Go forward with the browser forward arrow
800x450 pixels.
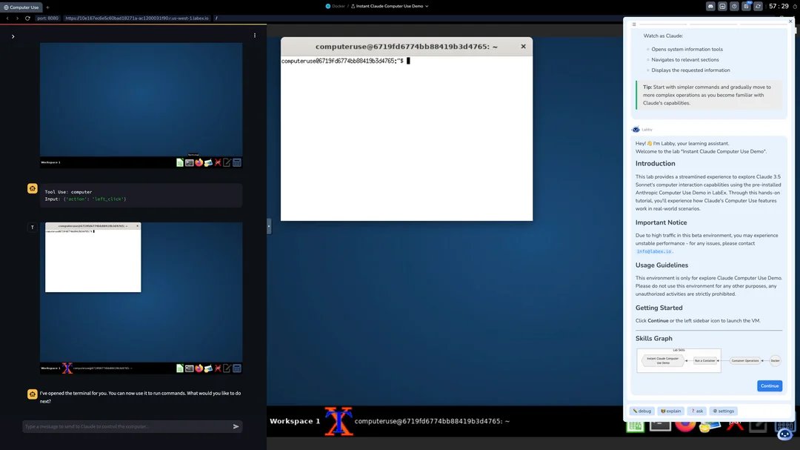(x=17, y=18)
